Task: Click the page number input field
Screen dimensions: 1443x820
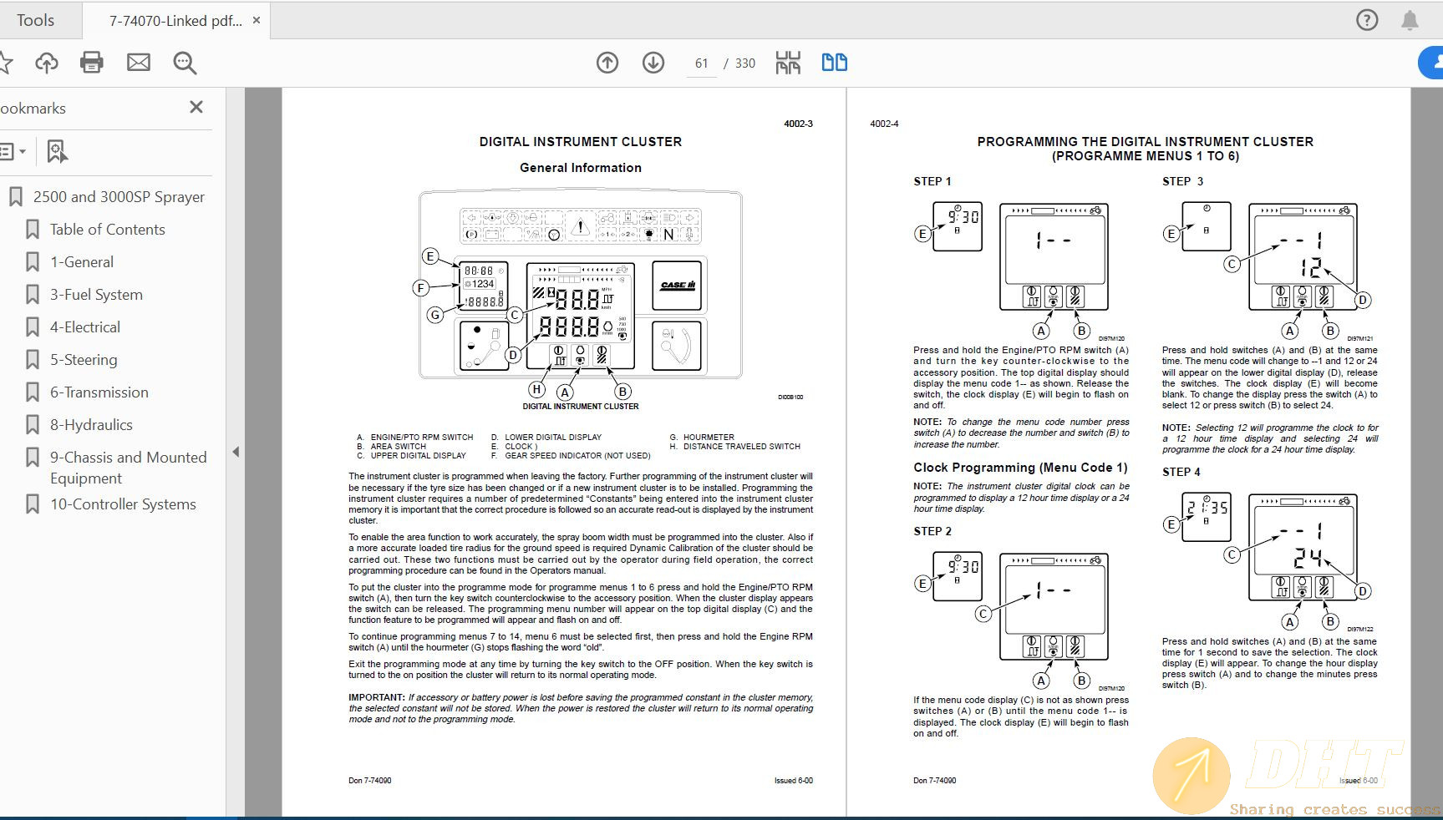Action: (x=701, y=63)
